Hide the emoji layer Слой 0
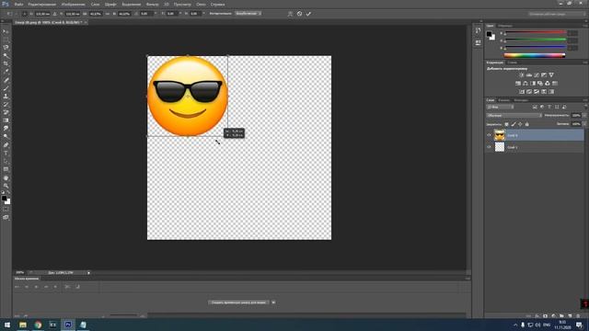The width and height of the screenshot is (589, 331). pyautogui.click(x=489, y=135)
